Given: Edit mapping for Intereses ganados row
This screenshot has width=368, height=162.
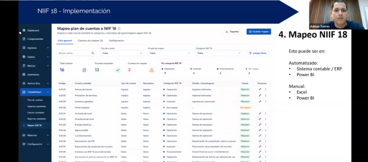Looking at the screenshot, I should 260,102.
